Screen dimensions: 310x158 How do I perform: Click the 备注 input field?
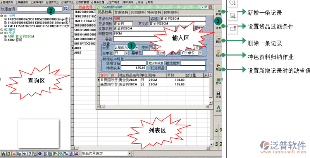pos(134,39)
